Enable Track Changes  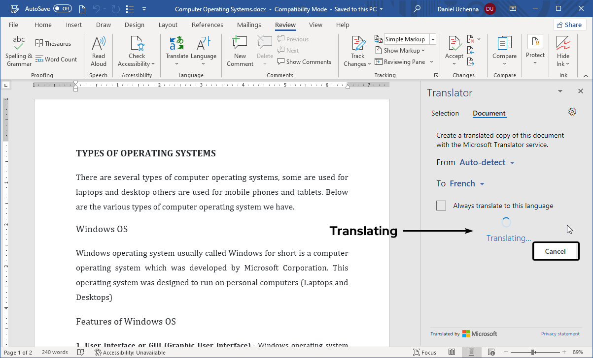tap(357, 49)
